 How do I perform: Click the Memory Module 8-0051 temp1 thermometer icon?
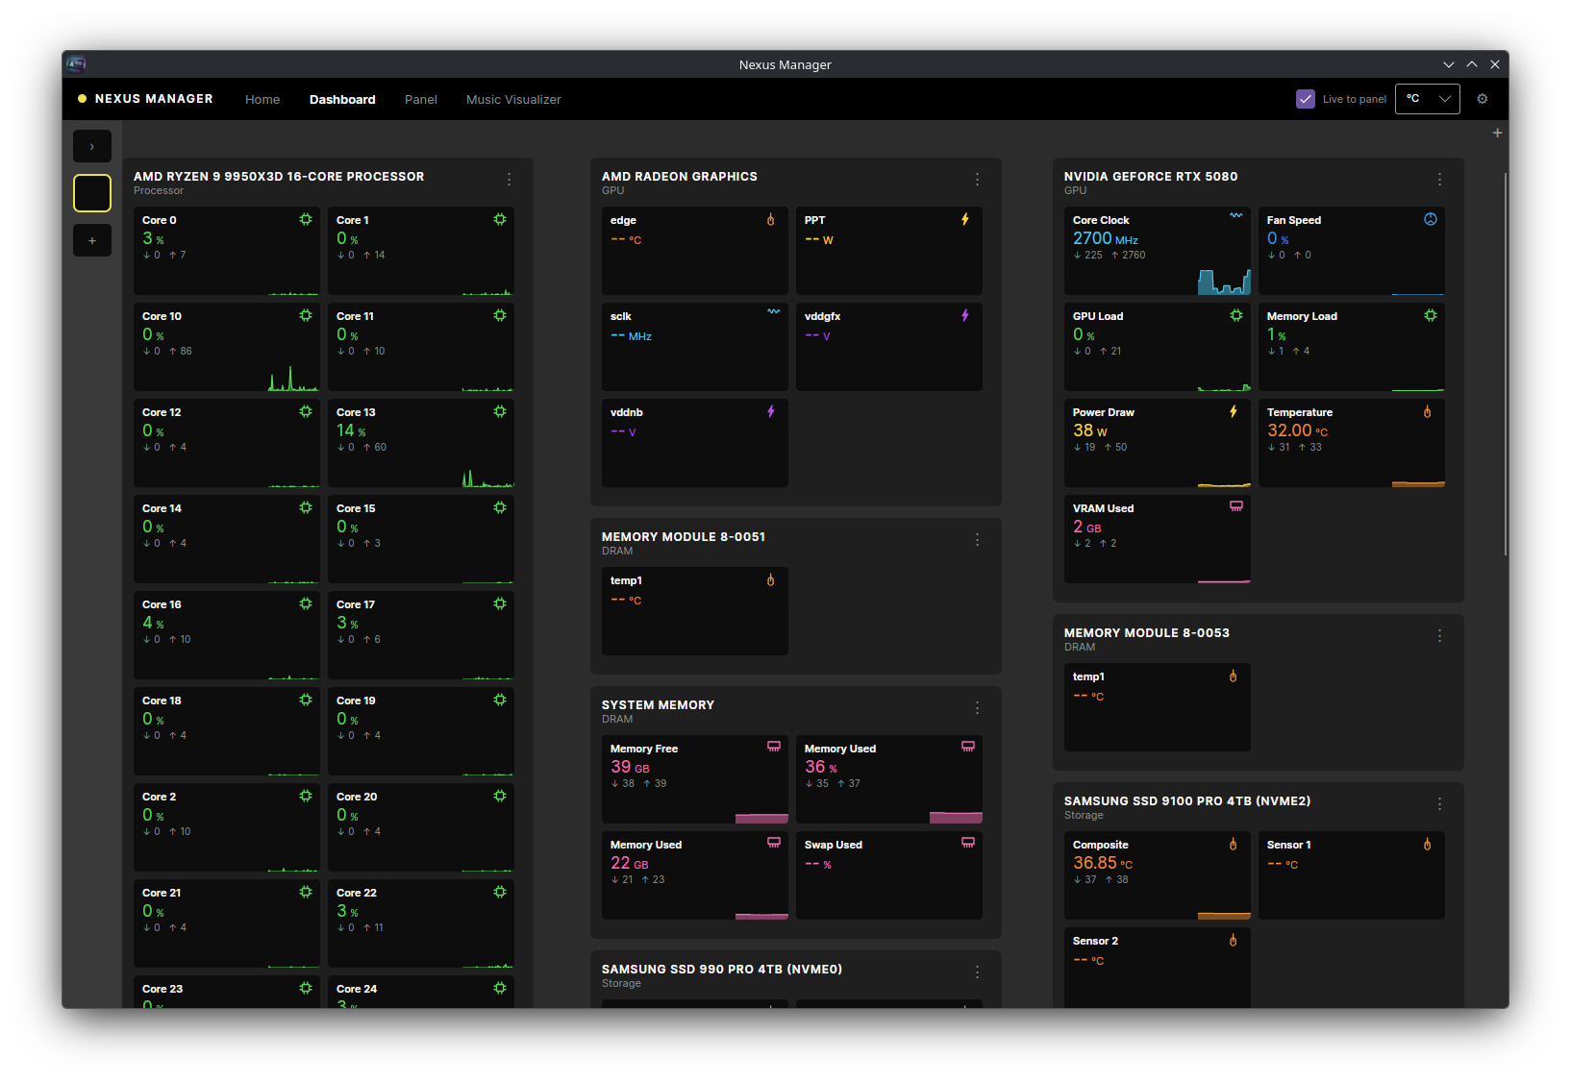point(770,579)
